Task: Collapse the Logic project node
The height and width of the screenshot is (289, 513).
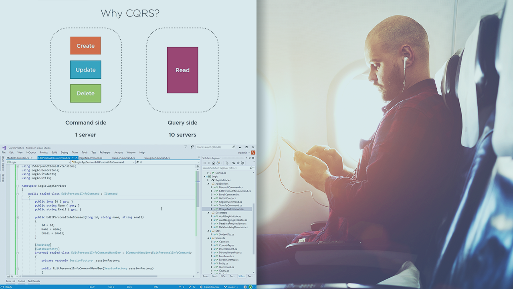Action: [x=205, y=177]
